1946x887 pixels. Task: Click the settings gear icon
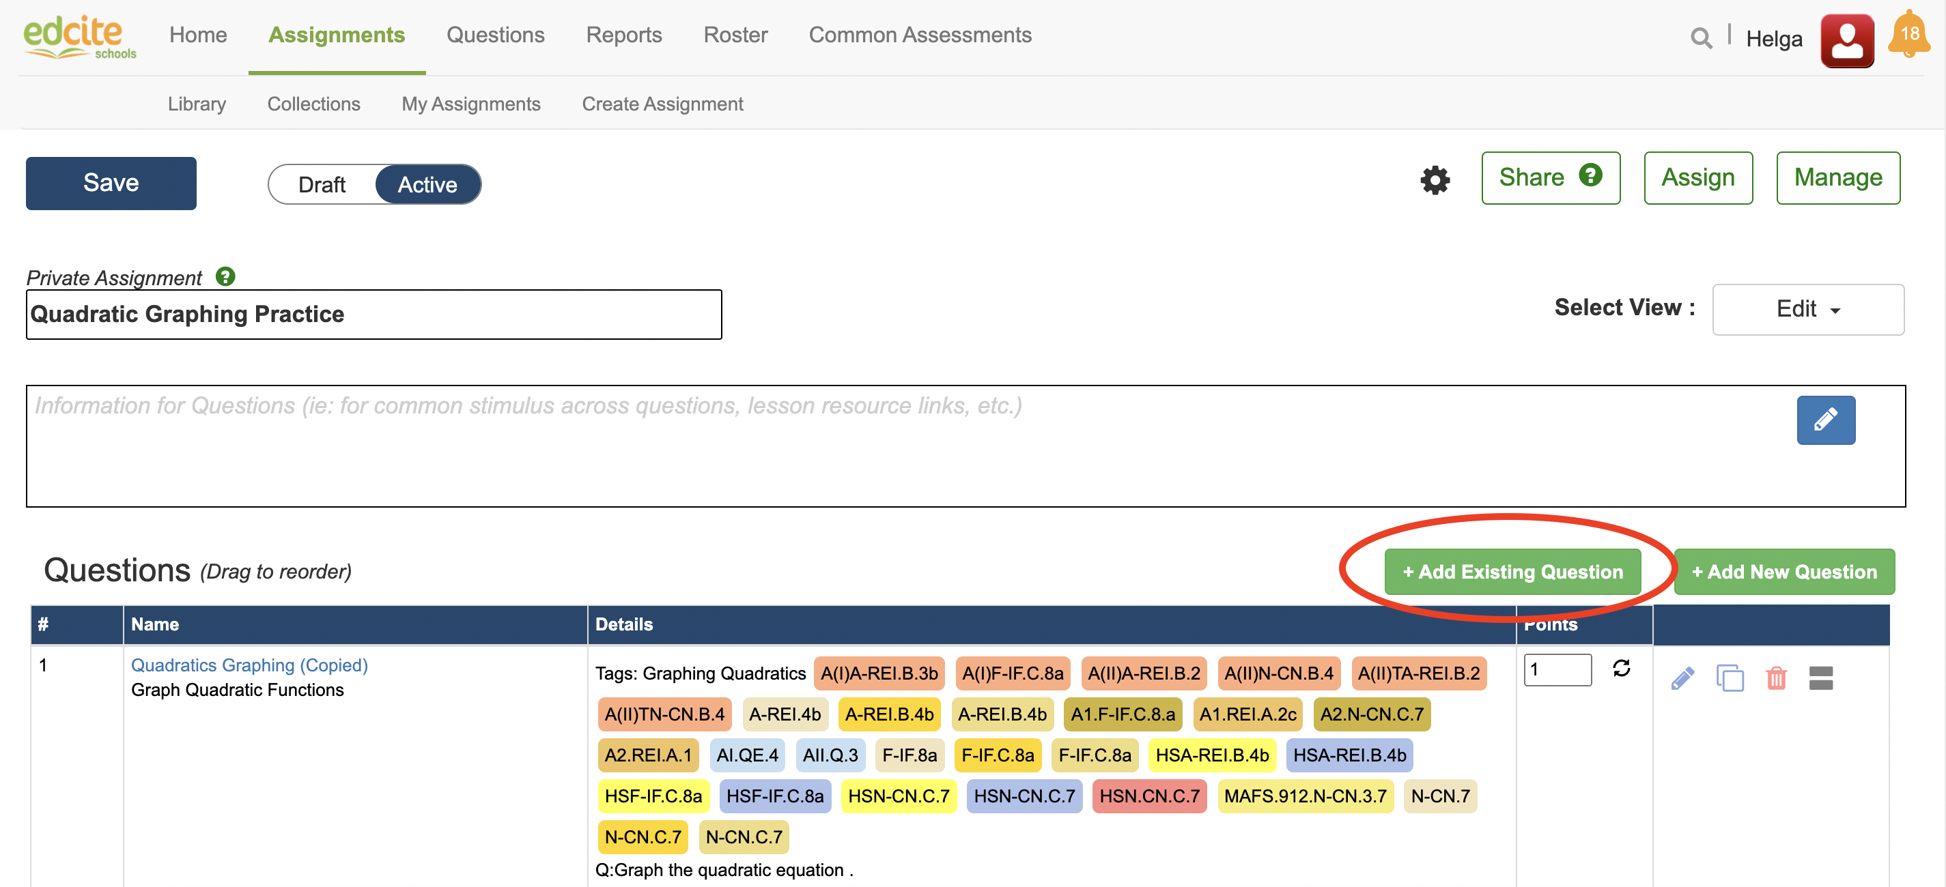pyautogui.click(x=1434, y=179)
